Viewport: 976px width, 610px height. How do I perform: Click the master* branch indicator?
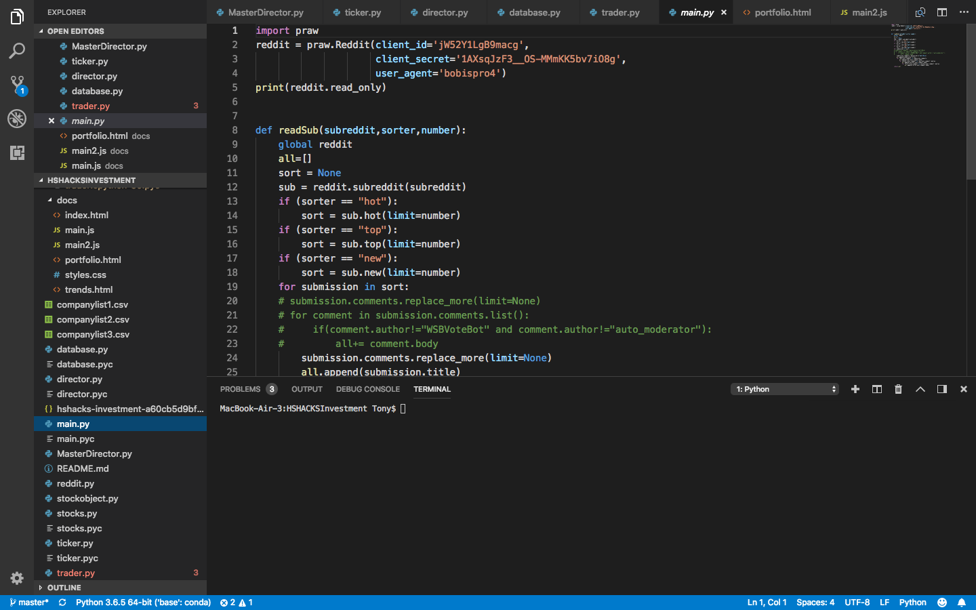pos(29,602)
